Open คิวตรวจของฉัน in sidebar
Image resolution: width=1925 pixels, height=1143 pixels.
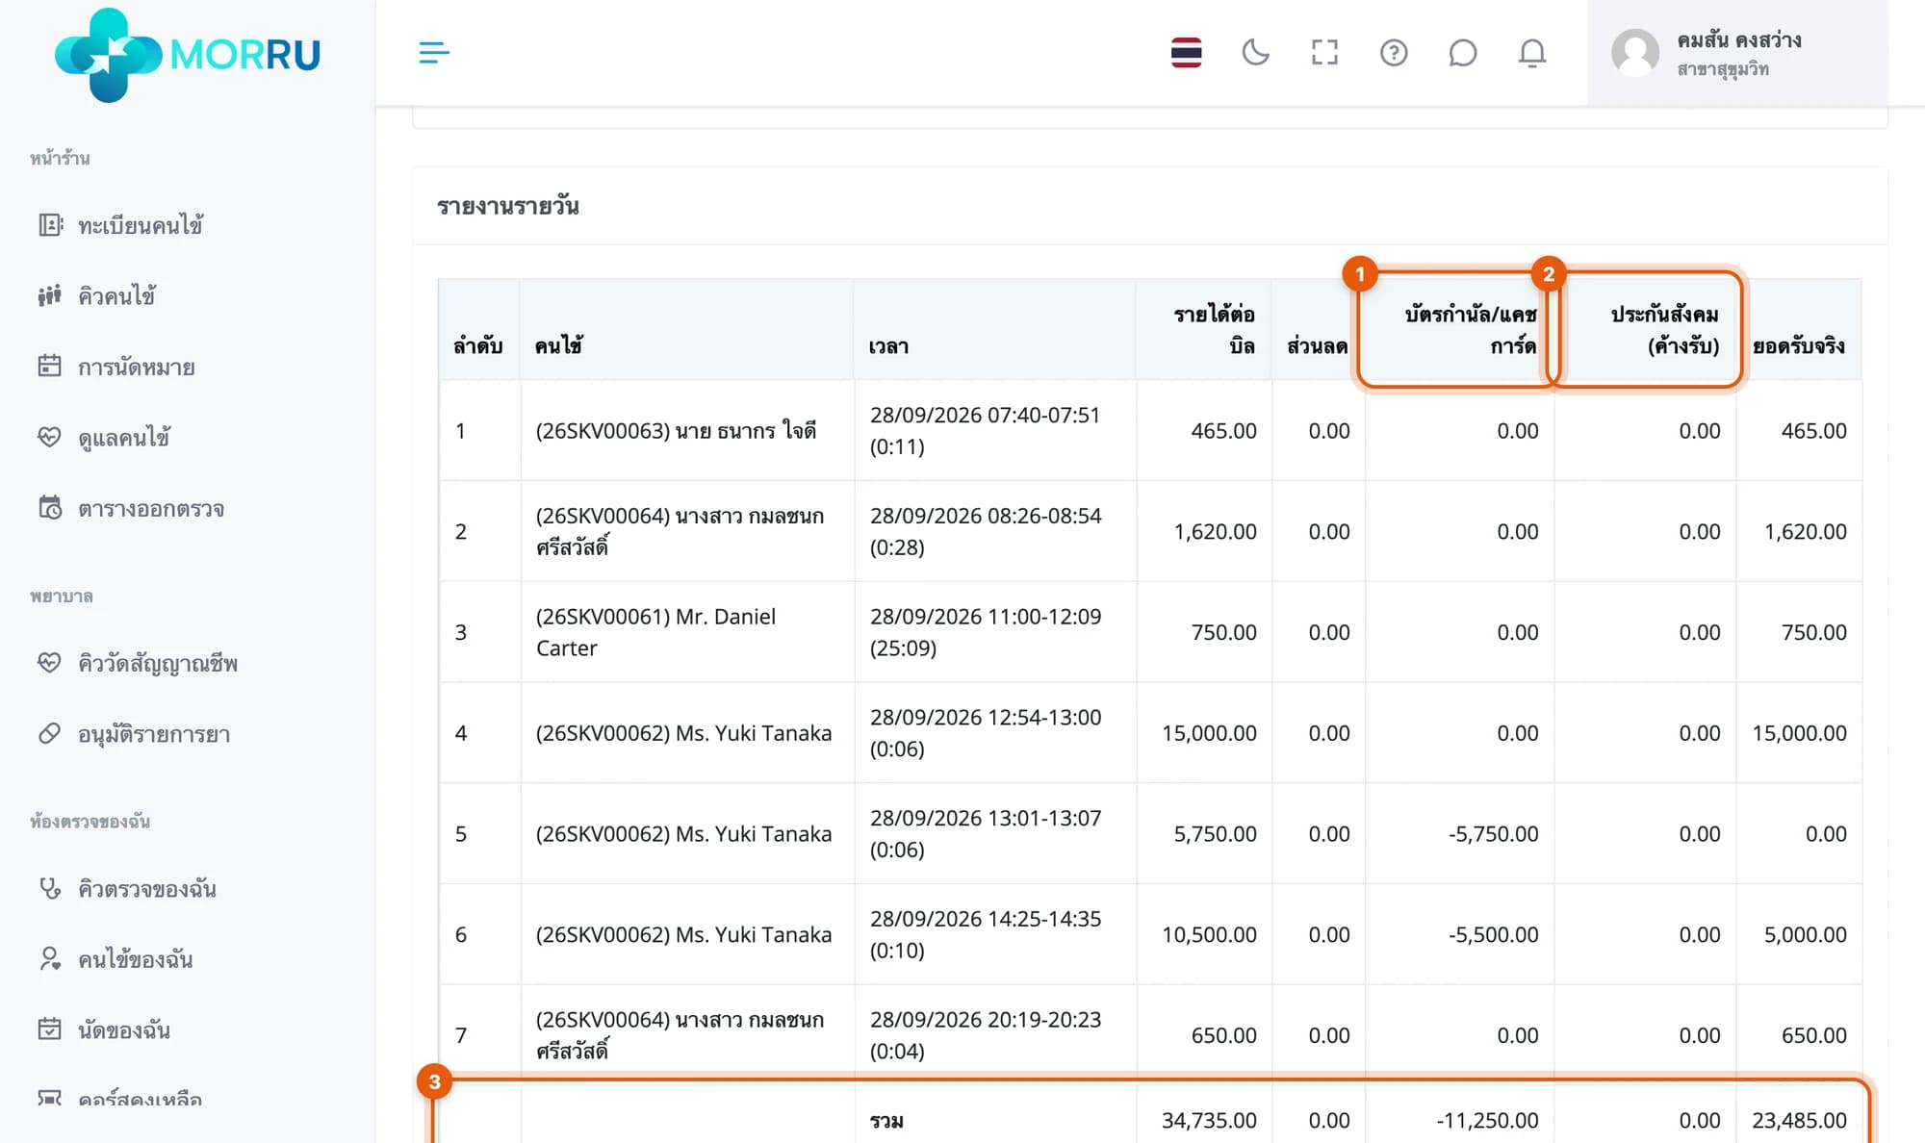pyautogui.click(x=146, y=888)
